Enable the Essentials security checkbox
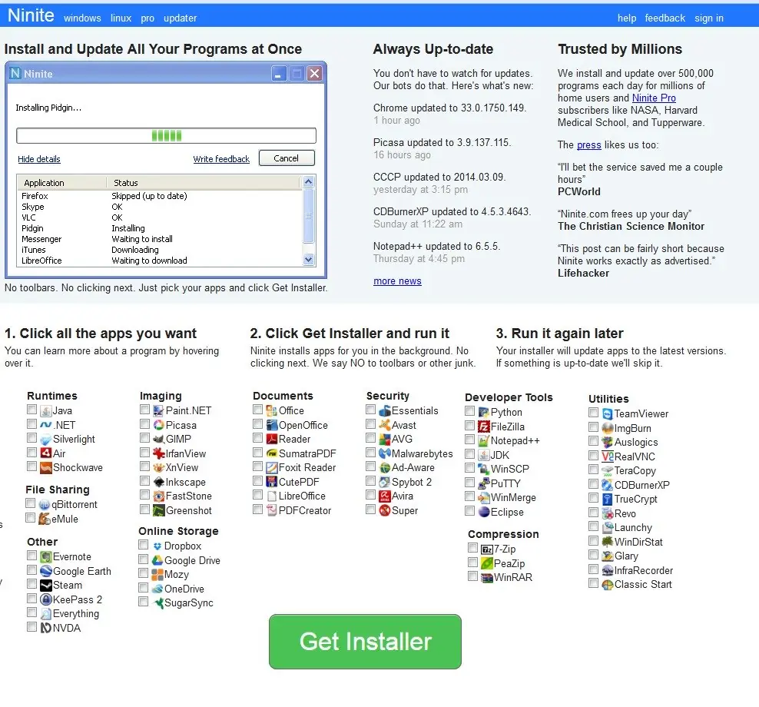This screenshot has width=759, height=707. pyautogui.click(x=371, y=410)
